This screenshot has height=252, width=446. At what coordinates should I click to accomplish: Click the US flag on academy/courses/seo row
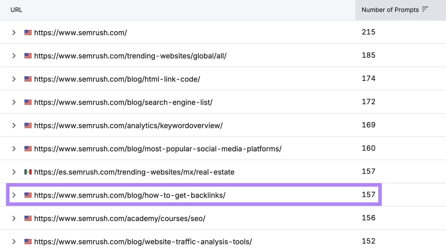28,218
